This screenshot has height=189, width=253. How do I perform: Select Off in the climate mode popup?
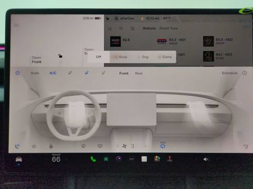click(99, 57)
